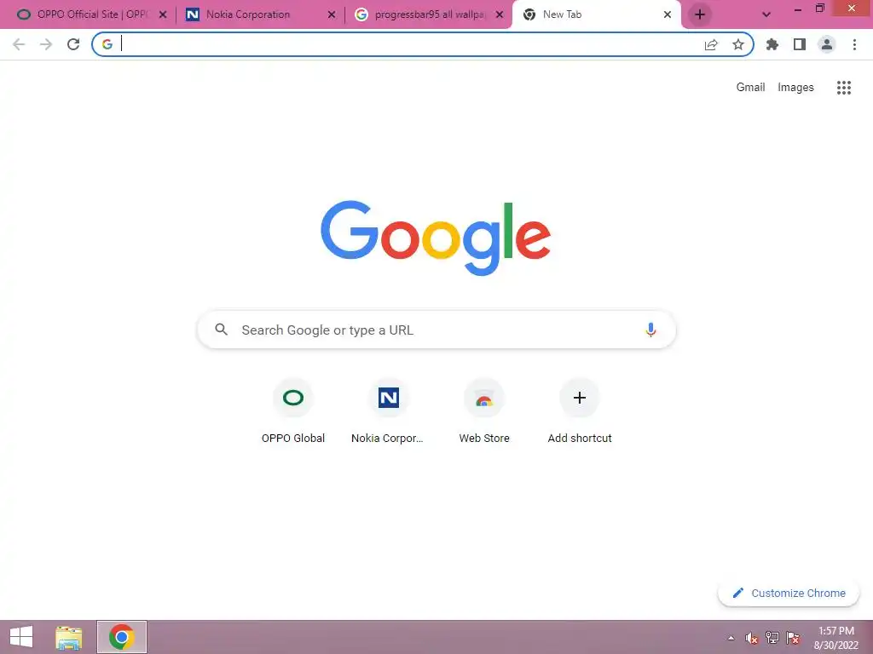Click the Customize Chrome button
Image resolution: width=873 pixels, height=654 pixels.
[x=789, y=593]
